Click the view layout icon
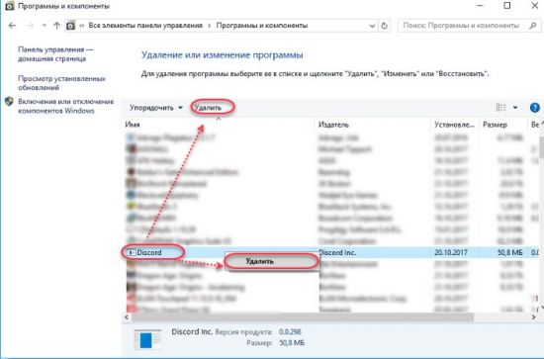The height and width of the screenshot is (359, 544). click(x=501, y=108)
